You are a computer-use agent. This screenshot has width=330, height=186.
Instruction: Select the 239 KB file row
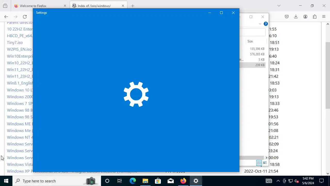point(252,65)
